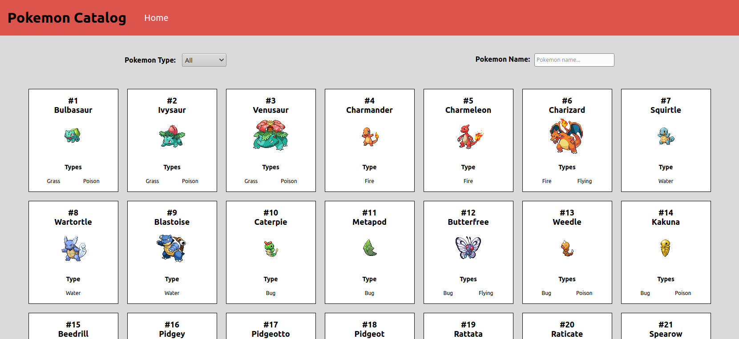The image size is (739, 339).
Task: Click Bulbasaur's Poison type label
Action: pyautogui.click(x=91, y=181)
